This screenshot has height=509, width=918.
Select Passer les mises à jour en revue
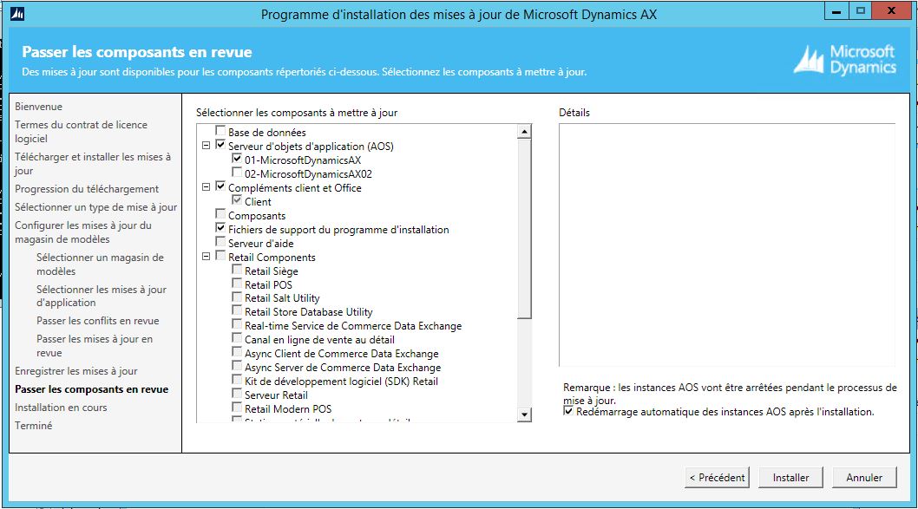pos(95,346)
